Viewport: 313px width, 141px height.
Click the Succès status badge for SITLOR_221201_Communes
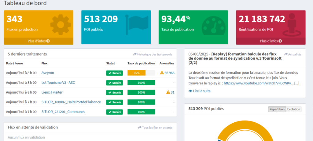(114, 112)
